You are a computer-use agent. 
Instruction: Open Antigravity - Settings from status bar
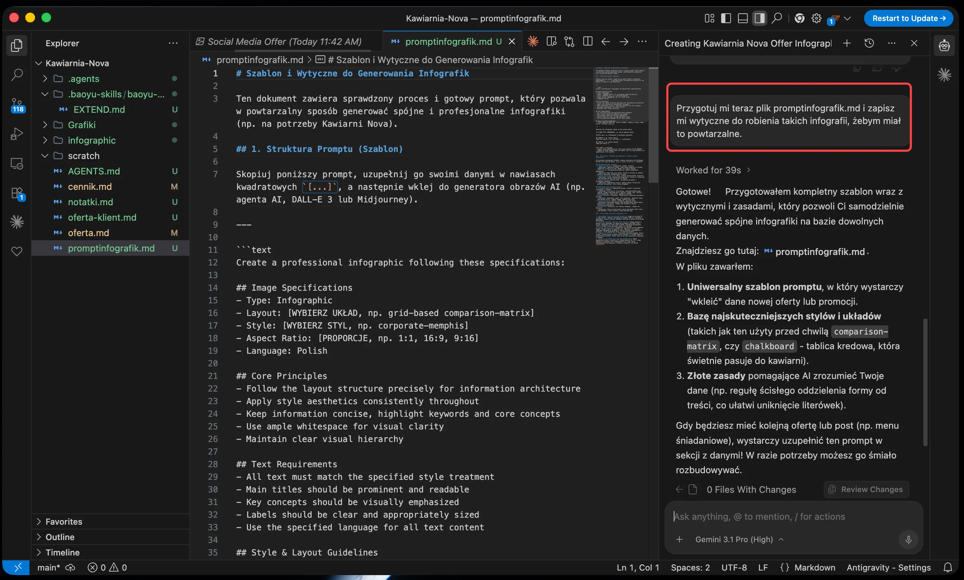tap(889, 567)
